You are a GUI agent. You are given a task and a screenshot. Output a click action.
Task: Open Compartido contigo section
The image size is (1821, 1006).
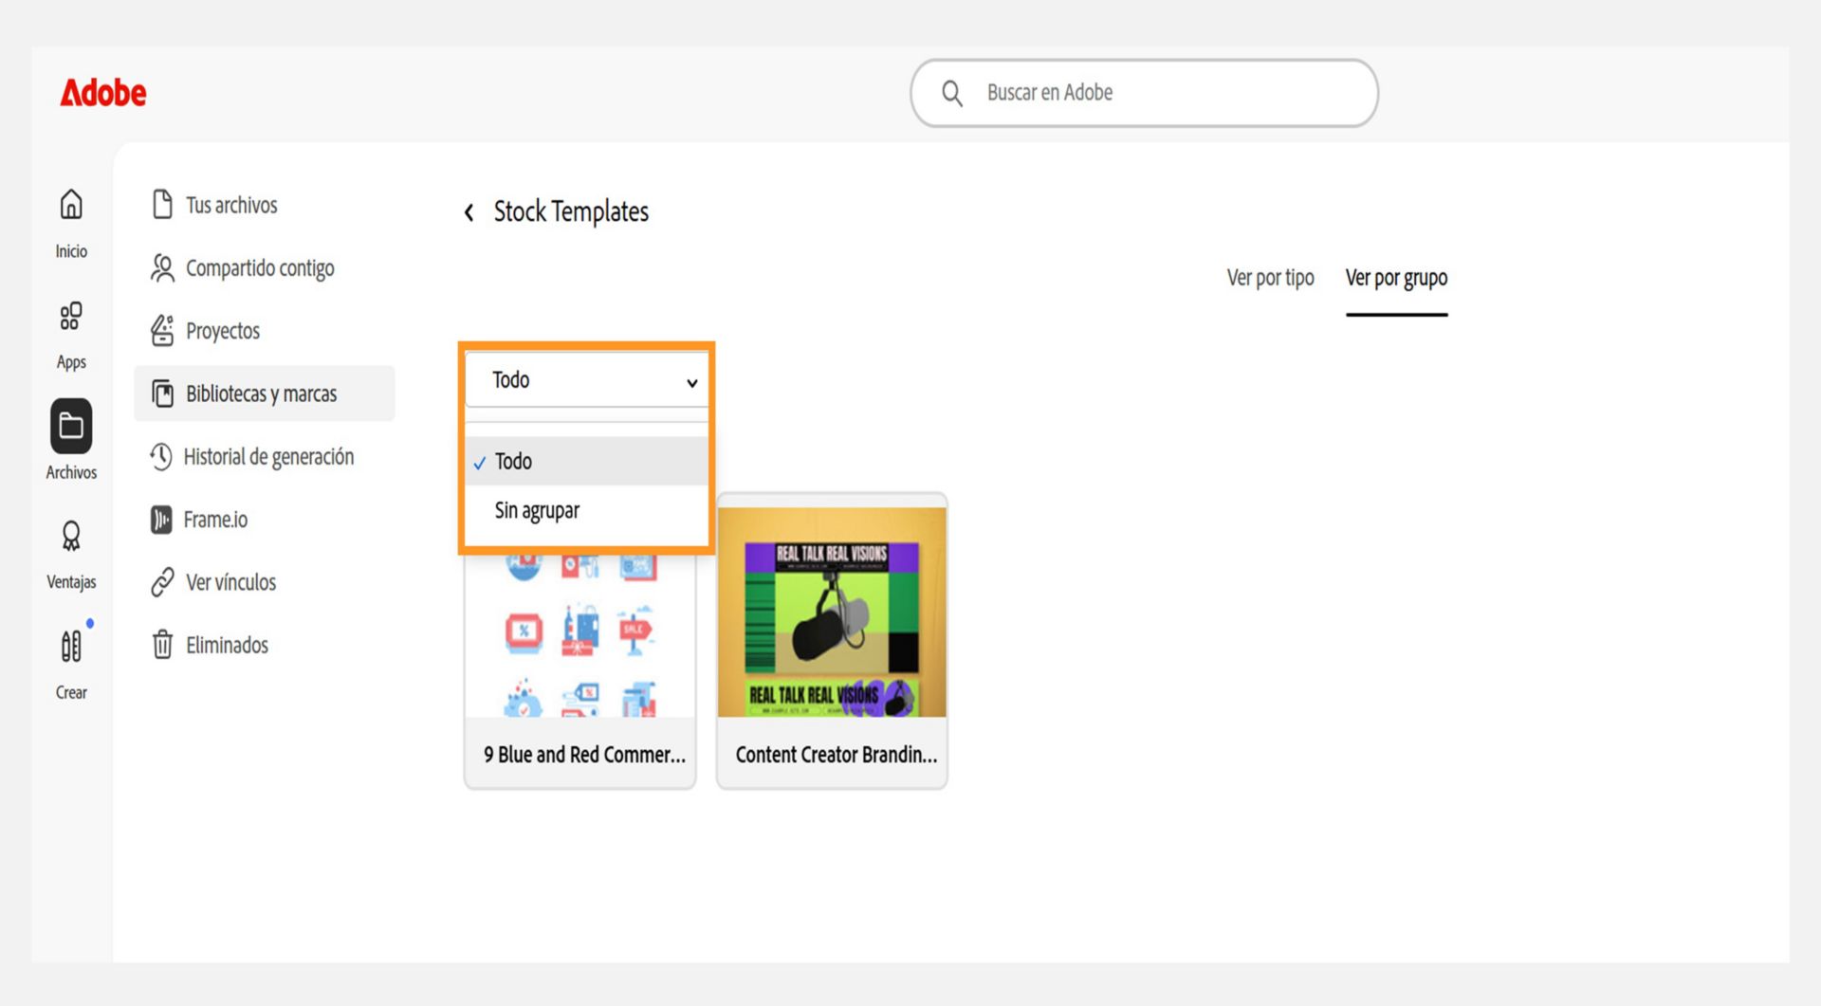point(260,268)
